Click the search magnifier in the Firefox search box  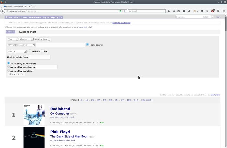(130, 11)
